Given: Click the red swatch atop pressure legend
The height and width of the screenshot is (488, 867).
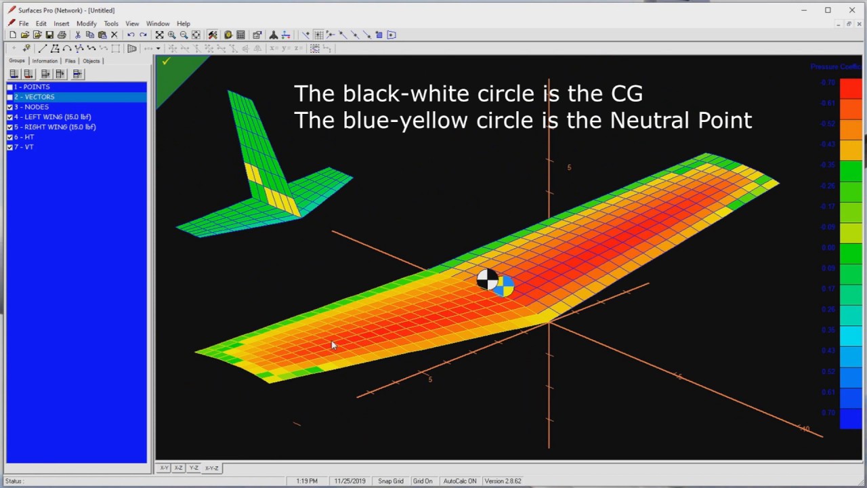Looking at the screenshot, I should 851,89.
